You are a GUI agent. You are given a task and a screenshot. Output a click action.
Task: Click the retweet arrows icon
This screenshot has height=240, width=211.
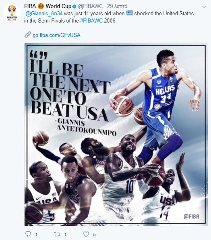point(57,234)
